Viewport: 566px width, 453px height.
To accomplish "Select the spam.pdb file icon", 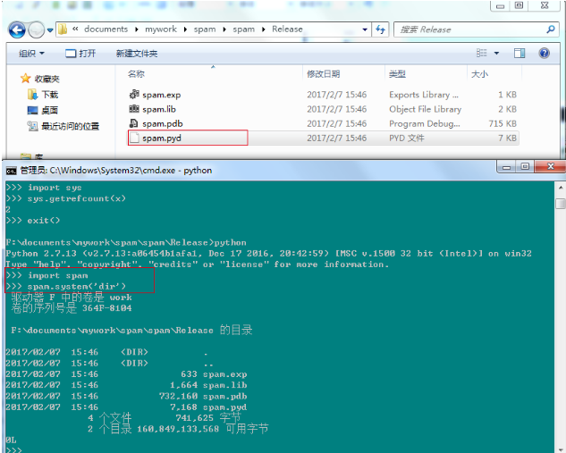I will (x=134, y=123).
